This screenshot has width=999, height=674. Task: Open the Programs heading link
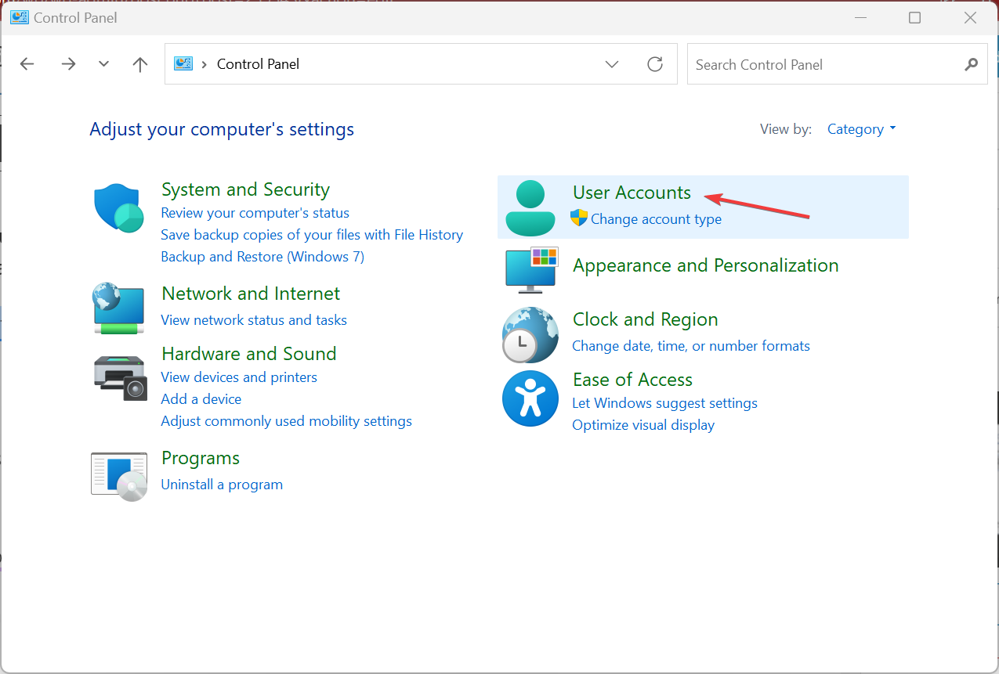click(x=201, y=458)
